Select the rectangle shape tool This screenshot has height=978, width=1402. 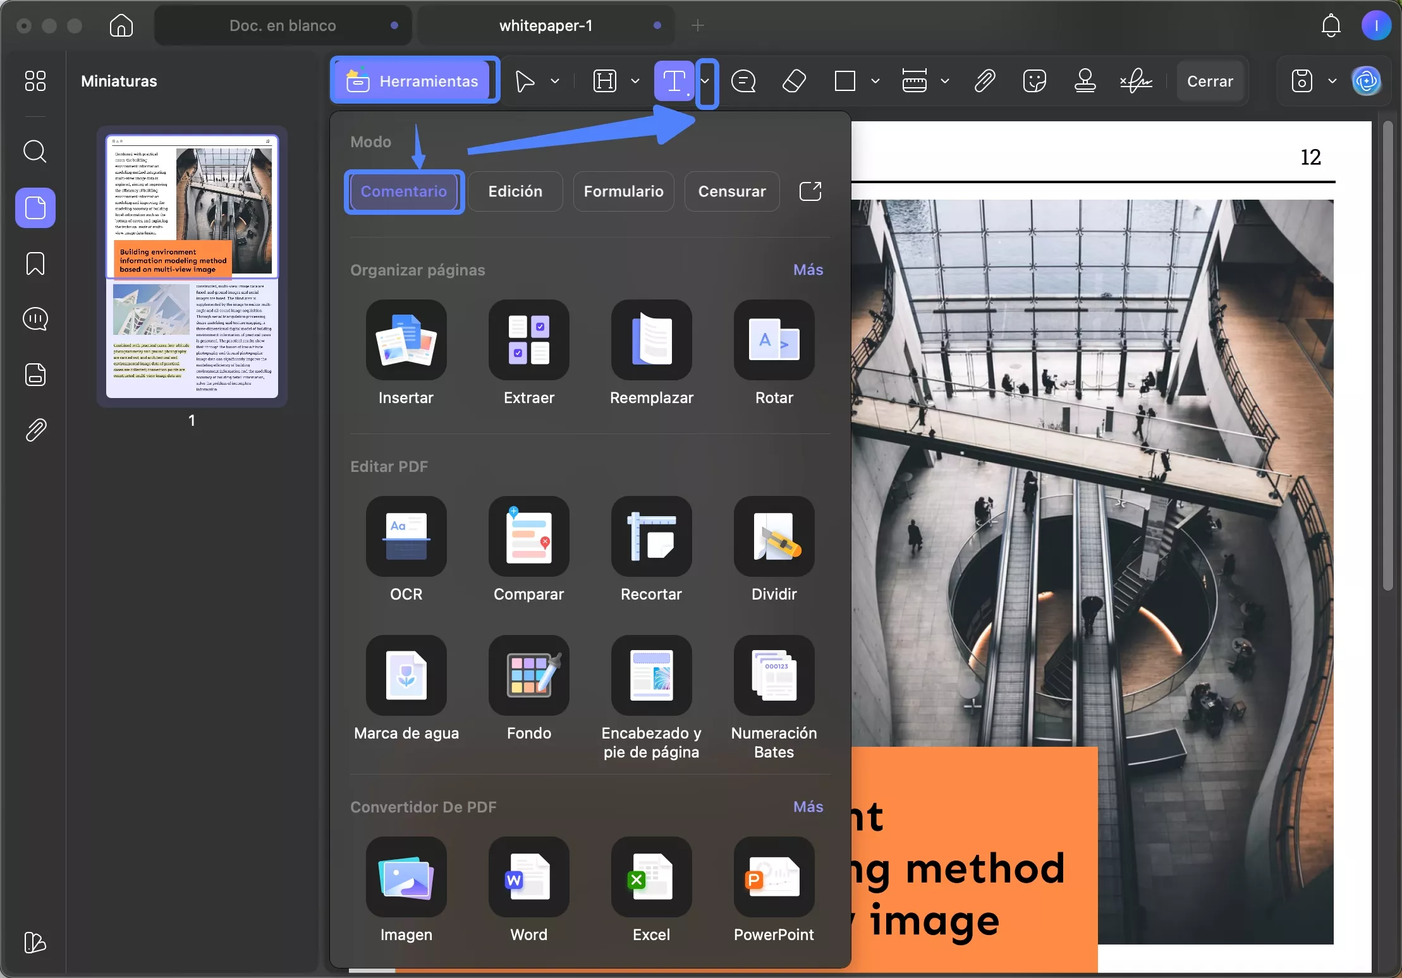[x=845, y=81]
